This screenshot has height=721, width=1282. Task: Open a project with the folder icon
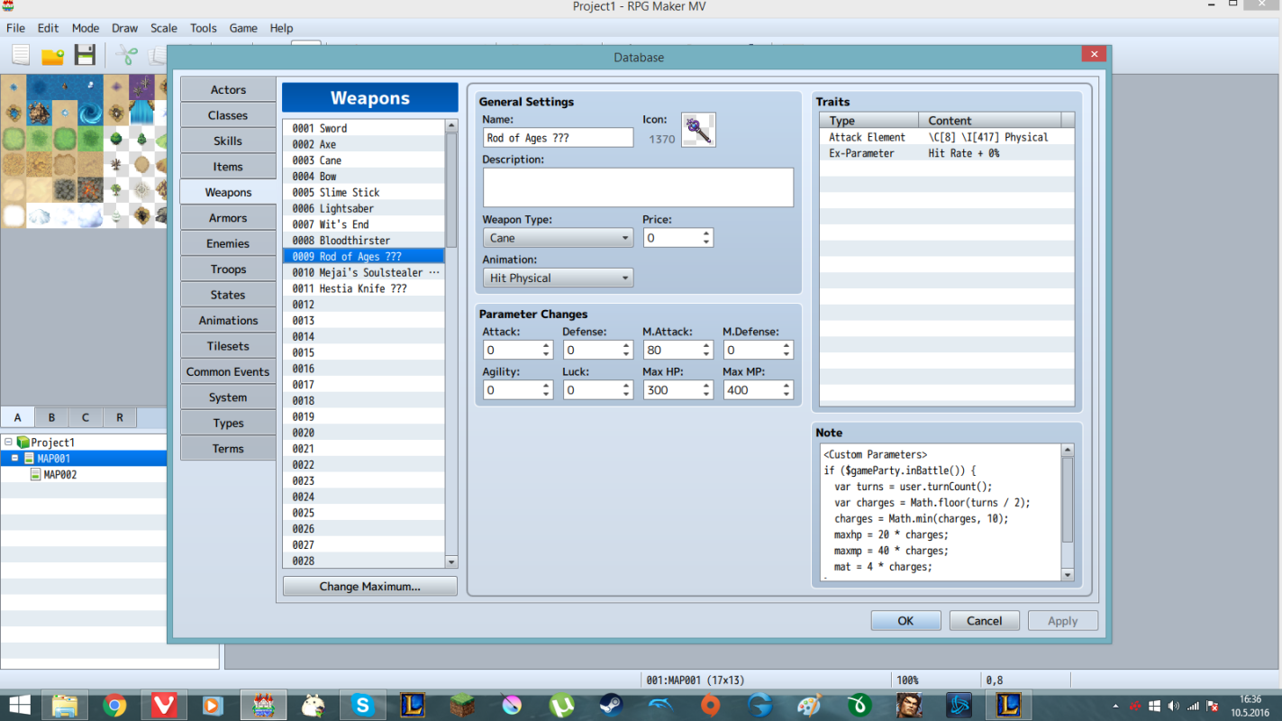point(52,55)
